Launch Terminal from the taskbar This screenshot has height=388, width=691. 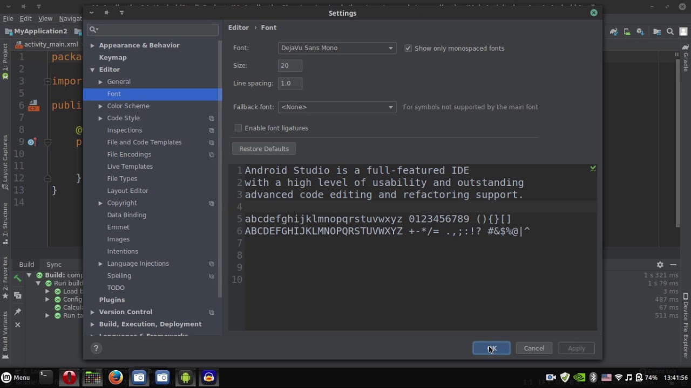[x=46, y=377]
